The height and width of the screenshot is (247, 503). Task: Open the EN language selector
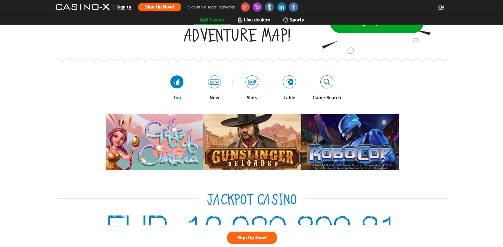pos(441,7)
